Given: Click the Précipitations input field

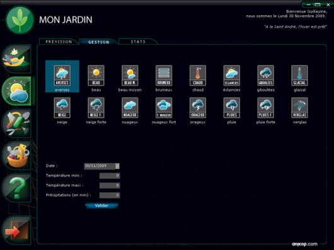Looking at the screenshot, I should 110,195.
